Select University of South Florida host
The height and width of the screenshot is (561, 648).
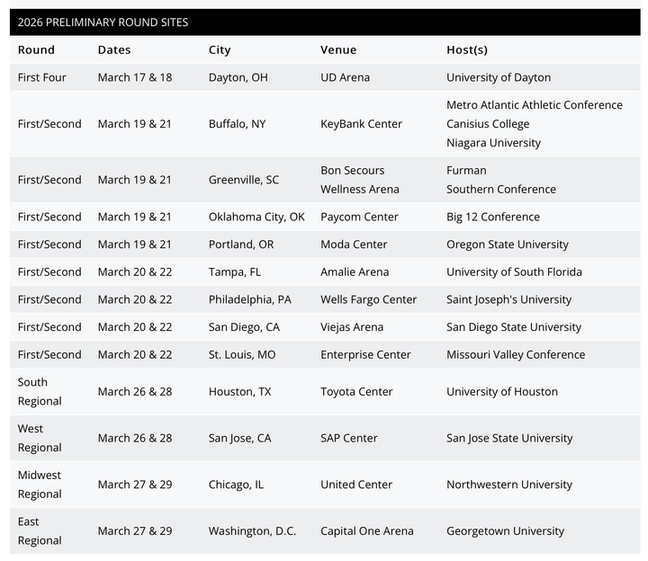click(514, 272)
